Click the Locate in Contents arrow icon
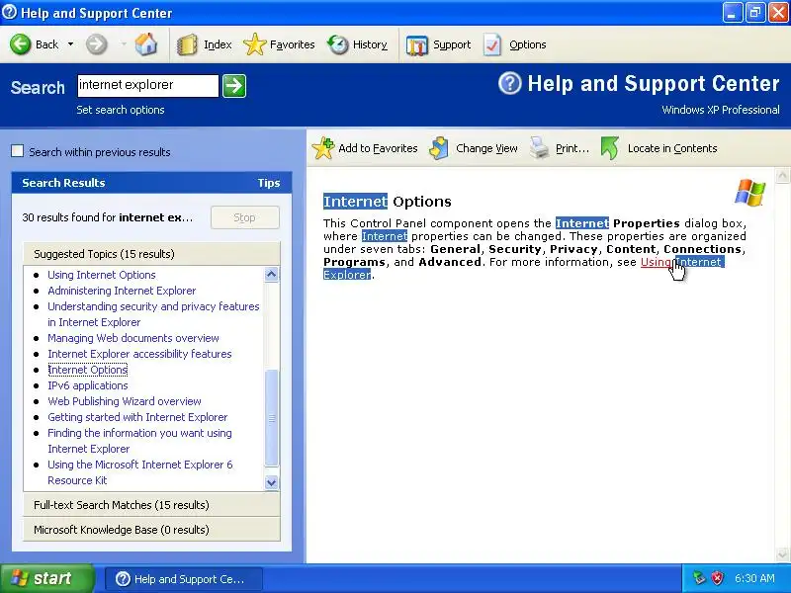 [609, 148]
